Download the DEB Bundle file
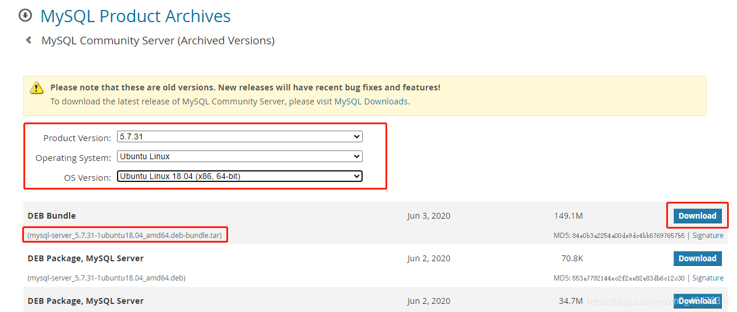The image size is (737, 312). [697, 216]
